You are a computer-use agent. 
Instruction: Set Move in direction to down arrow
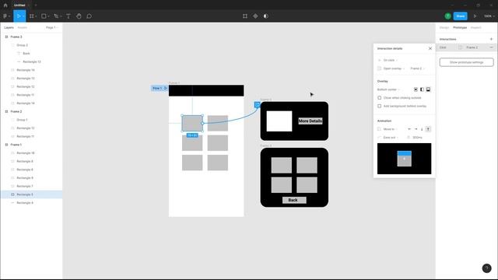pyautogui.click(x=422, y=129)
